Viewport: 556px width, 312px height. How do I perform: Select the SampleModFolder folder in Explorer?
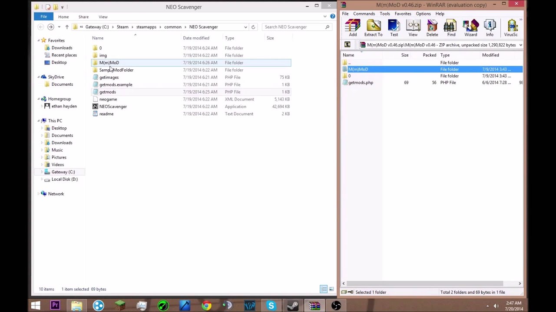pos(116,70)
